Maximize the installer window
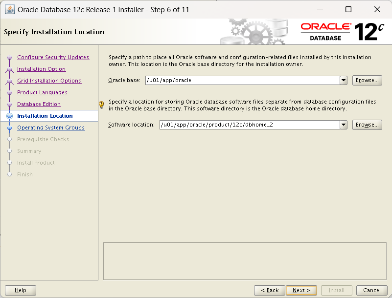Viewport: 392px width, 298px height. [x=348, y=9]
